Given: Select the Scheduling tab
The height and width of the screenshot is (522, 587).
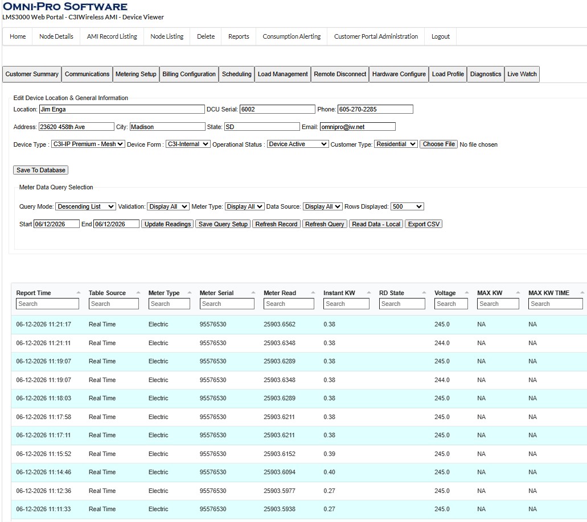Looking at the screenshot, I should pos(237,74).
